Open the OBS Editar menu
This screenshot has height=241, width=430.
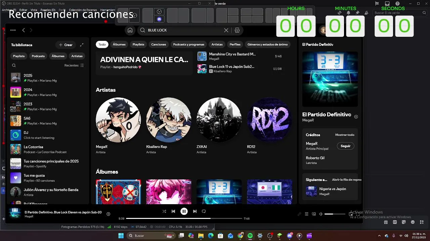(x=23, y=10)
